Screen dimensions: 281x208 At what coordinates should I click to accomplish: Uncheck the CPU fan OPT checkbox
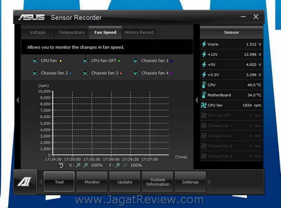pyautogui.click(x=85, y=61)
